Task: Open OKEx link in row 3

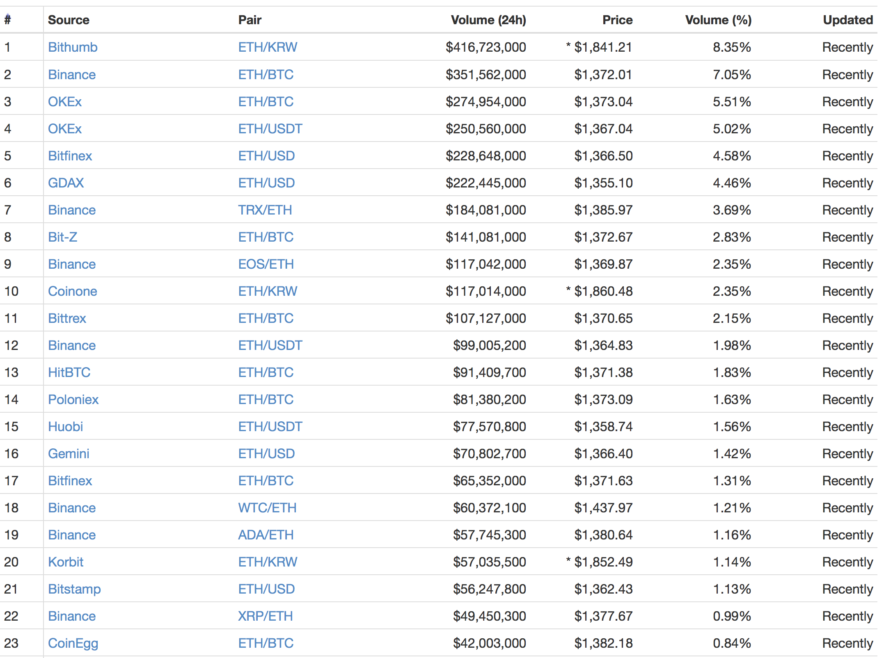Action: click(x=65, y=102)
